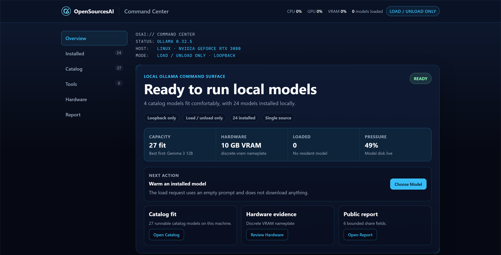Click Review Hardware button
Screen dimensions: 501x255
267,235
